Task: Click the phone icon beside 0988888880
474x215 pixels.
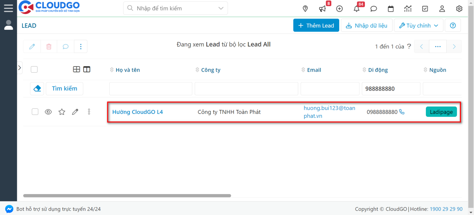Action: click(402, 112)
